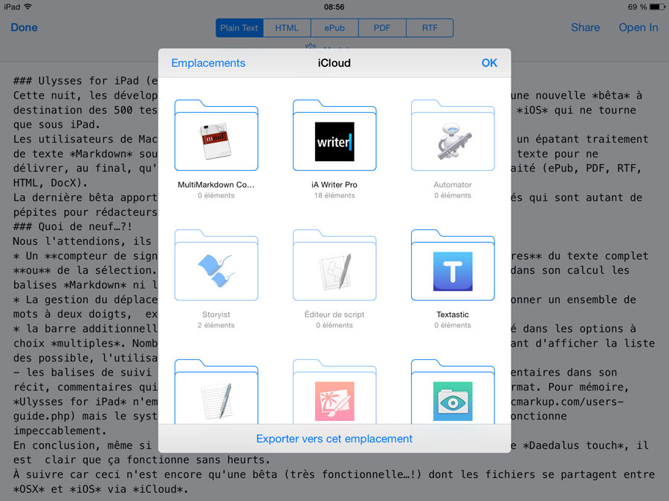Image resolution: width=669 pixels, height=501 pixels.
Task: Tap the MultiMarkdown Co… folder label
Action: 216,185
